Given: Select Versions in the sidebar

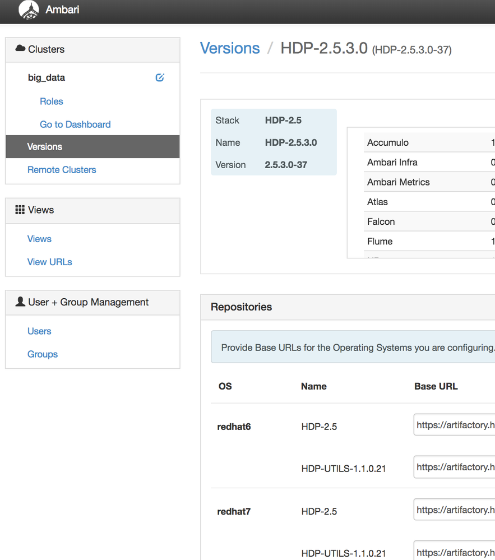Looking at the screenshot, I should click(45, 147).
